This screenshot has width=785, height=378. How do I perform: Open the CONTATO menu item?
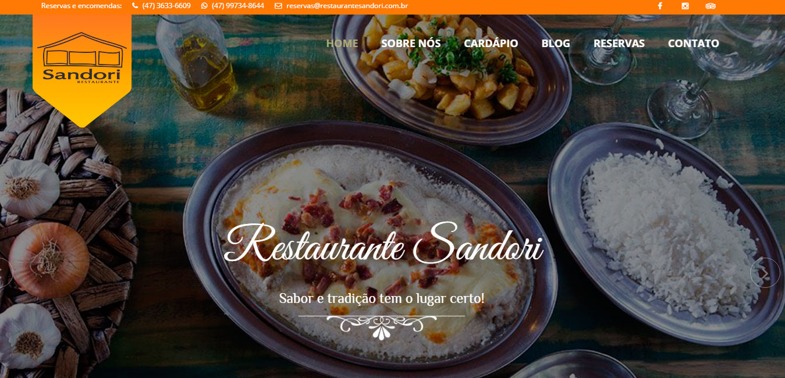point(694,43)
